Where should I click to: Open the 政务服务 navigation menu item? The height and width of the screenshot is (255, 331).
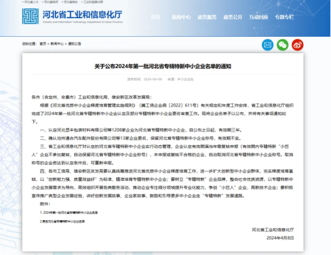207,17
